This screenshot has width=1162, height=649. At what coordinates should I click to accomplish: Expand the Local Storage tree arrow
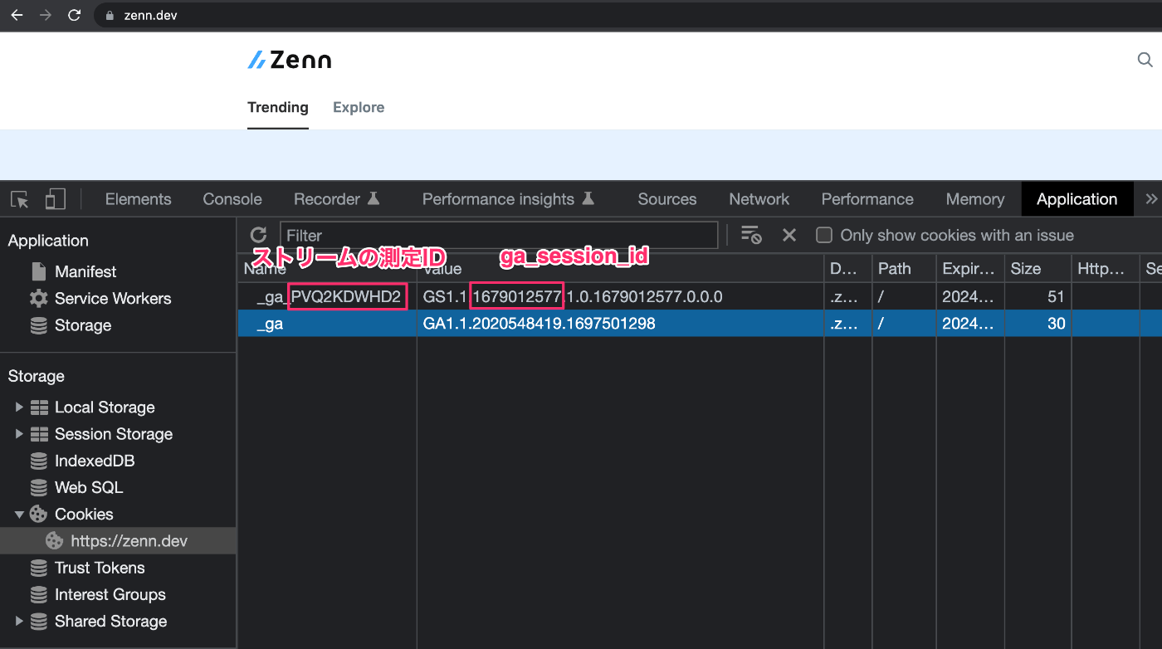[x=19, y=407]
